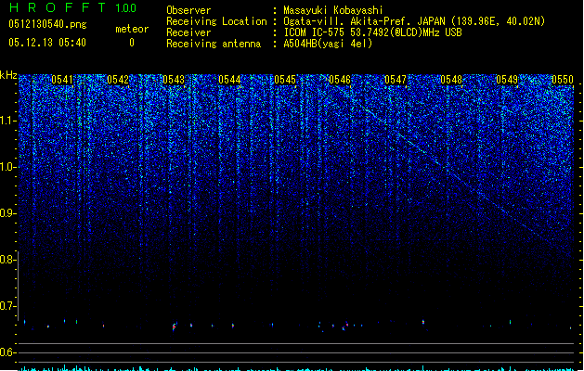Image resolution: width=584 pixels, height=371 pixels.
Task: Click the 0.7 frequency axis label
Action: (7, 306)
